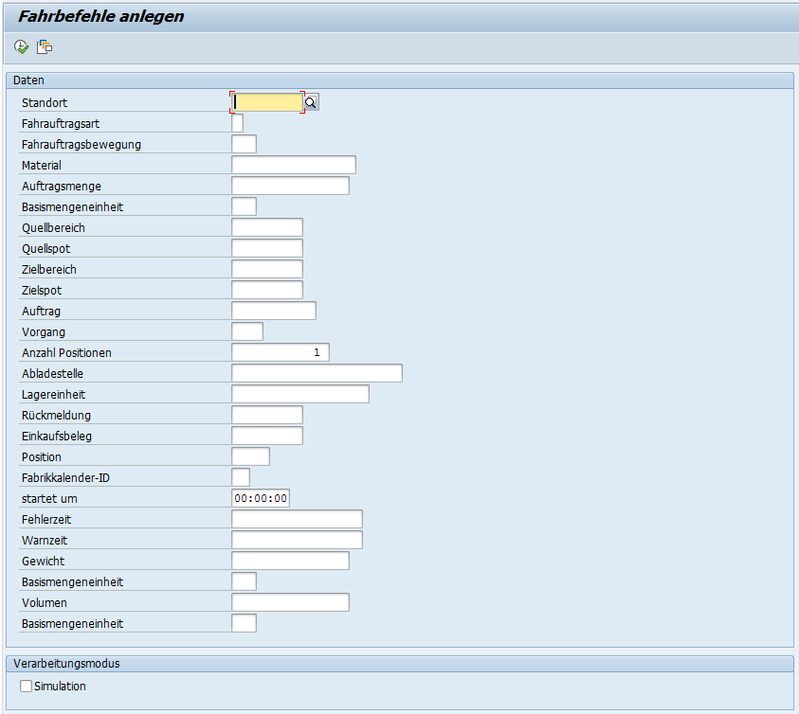Click the Quellbereich input field
799x714 pixels.
tap(266, 227)
